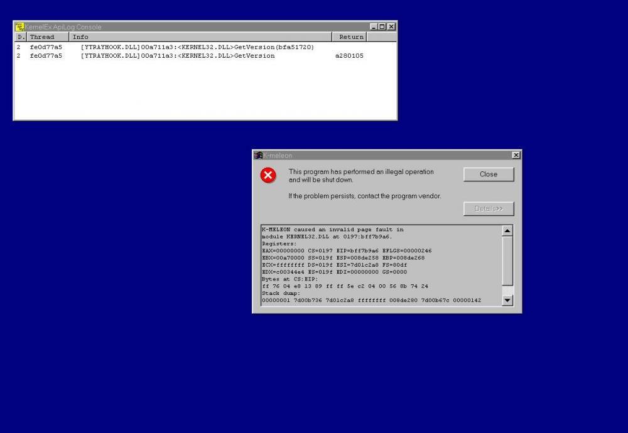
Task: Click the scroll up arrow in the crash details box
Action: pos(507,231)
